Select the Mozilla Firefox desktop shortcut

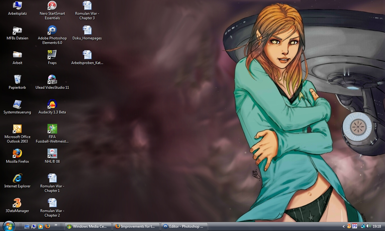tap(17, 154)
